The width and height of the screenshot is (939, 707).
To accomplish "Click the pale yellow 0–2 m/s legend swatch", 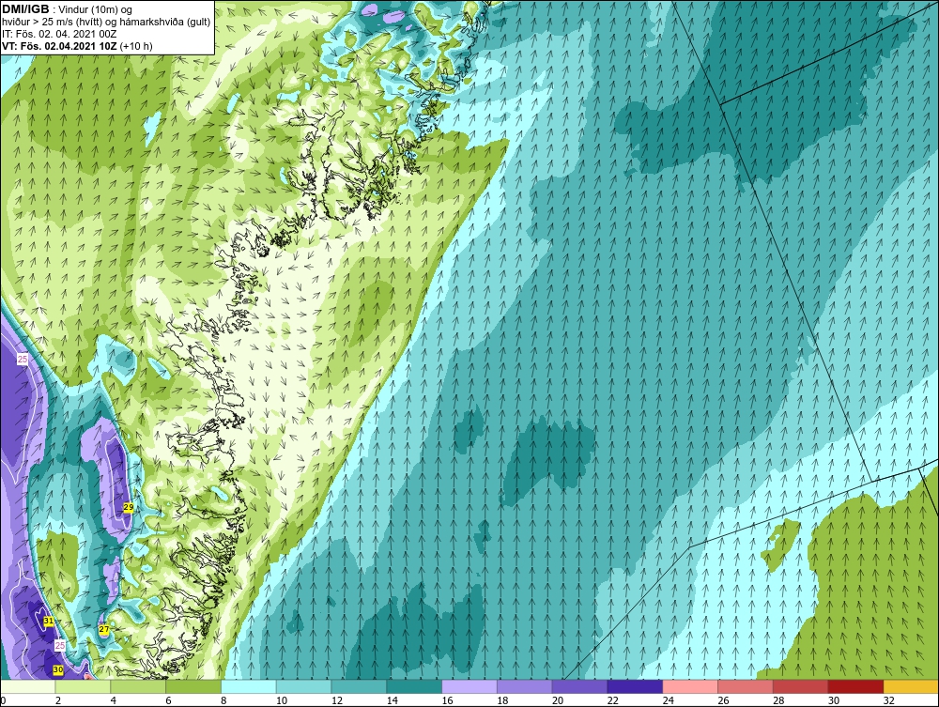I will 28,686.
